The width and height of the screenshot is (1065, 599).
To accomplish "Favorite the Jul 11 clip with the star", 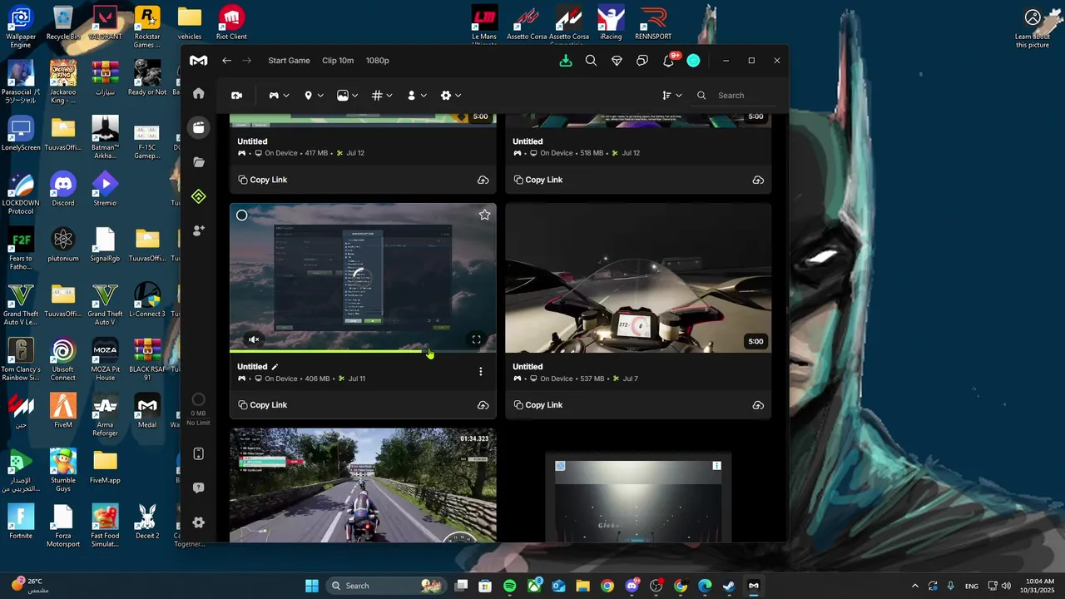I will pyautogui.click(x=484, y=215).
